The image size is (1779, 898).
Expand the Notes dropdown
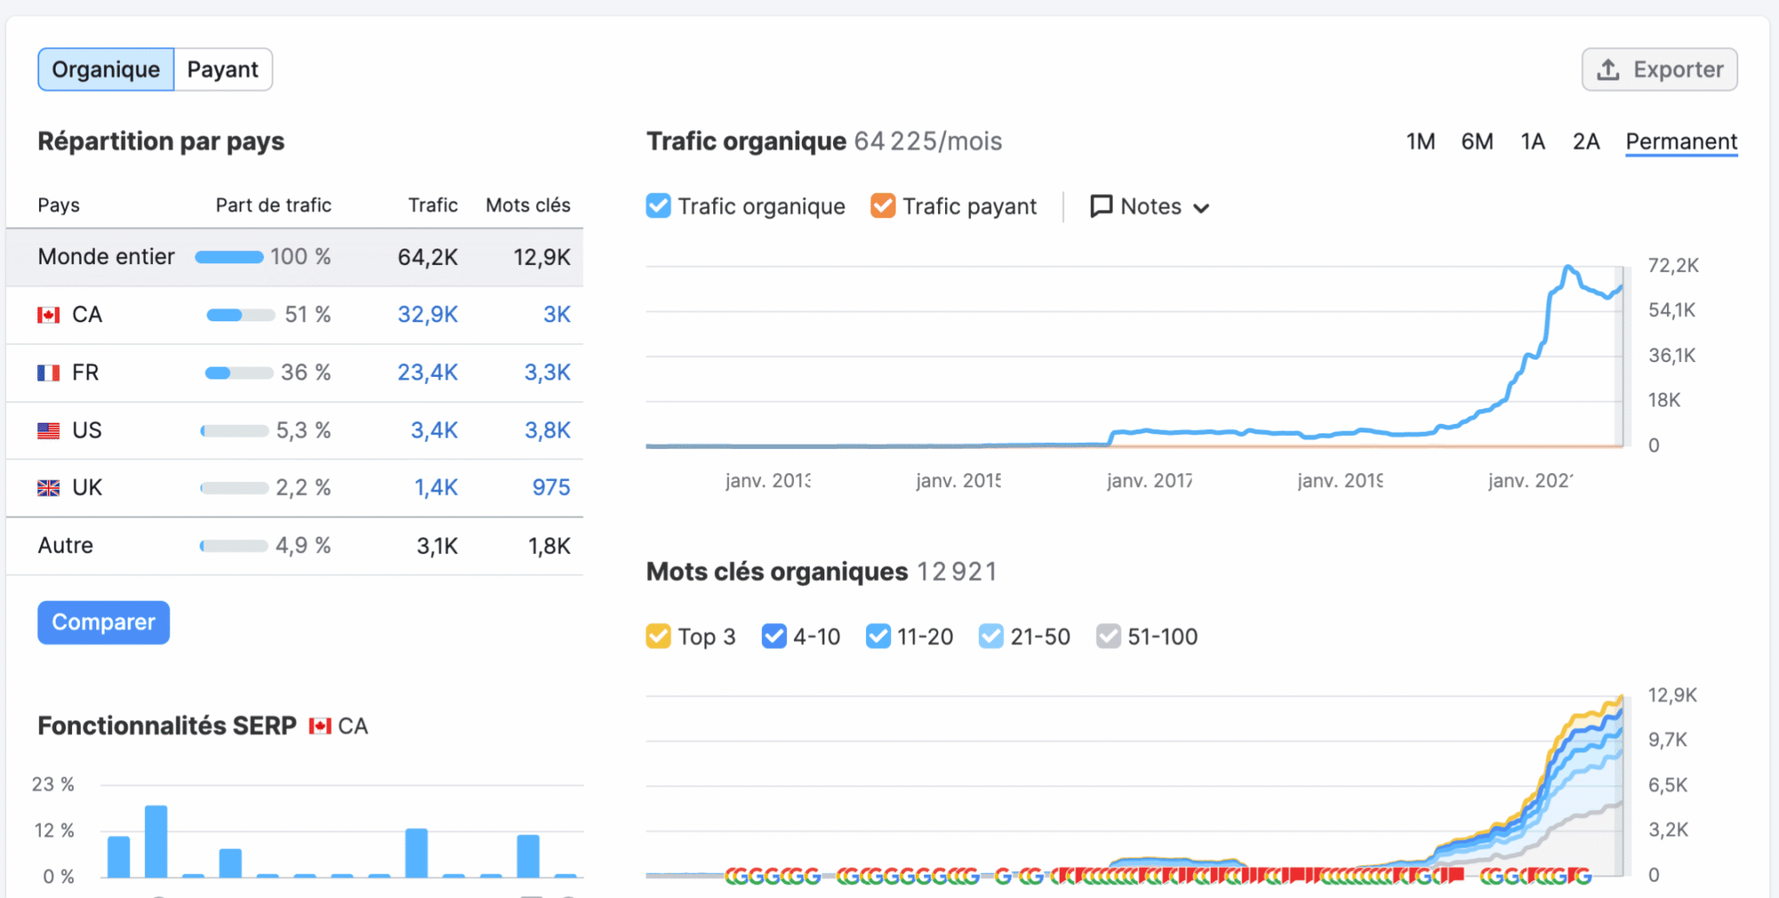coord(1203,208)
